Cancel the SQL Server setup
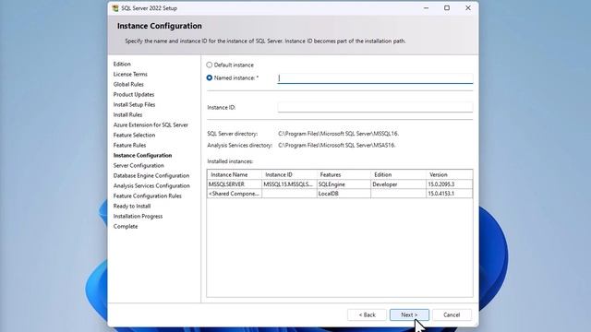 pos(452,314)
